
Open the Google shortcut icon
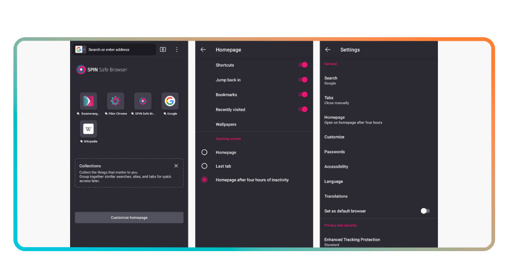point(170,101)
